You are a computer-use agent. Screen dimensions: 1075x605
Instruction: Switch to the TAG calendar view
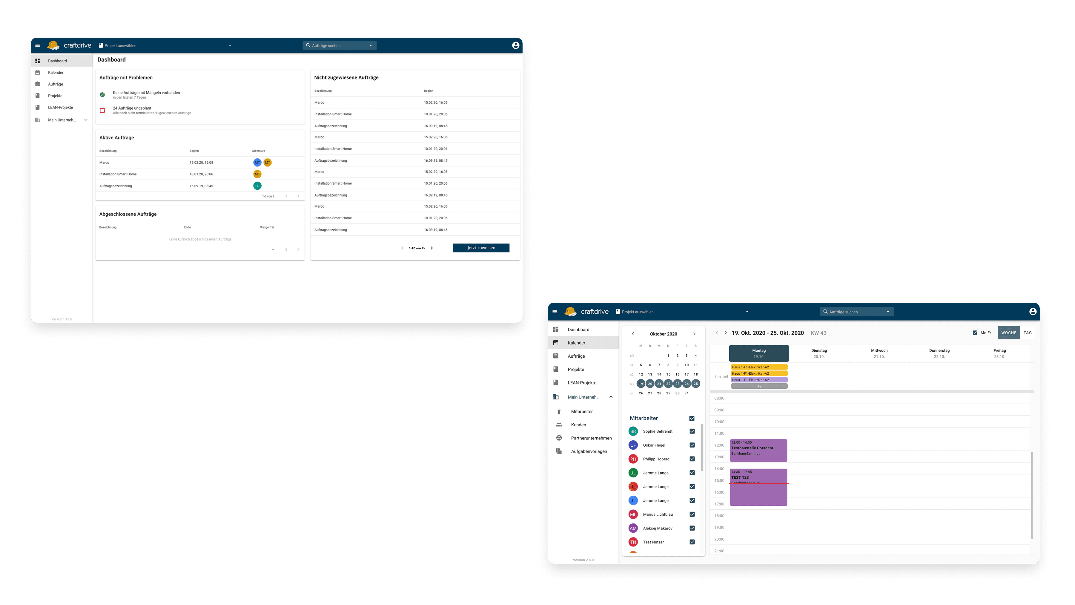pyautogui.click(x=1028, y=333)
